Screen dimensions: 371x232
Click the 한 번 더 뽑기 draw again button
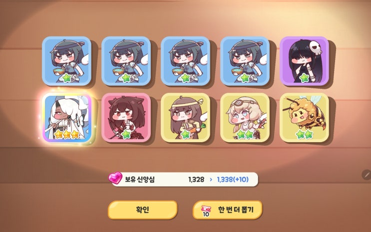(x=228, y=210)
